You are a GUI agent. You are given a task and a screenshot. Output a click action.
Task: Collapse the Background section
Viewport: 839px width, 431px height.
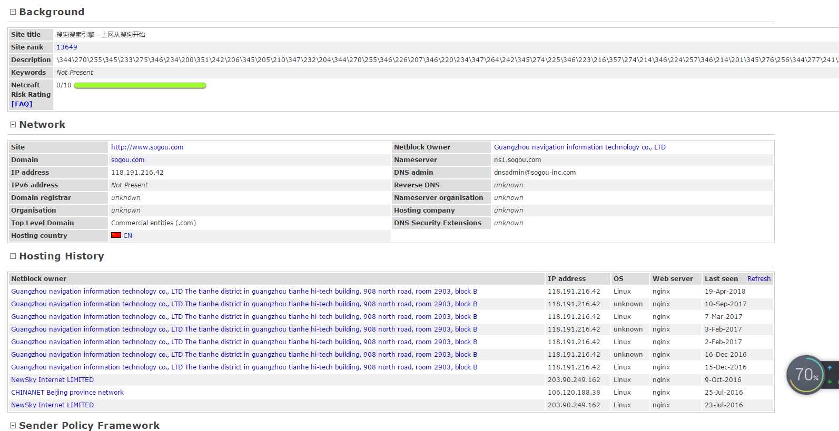pyautogui.click(x=13, y=12)
